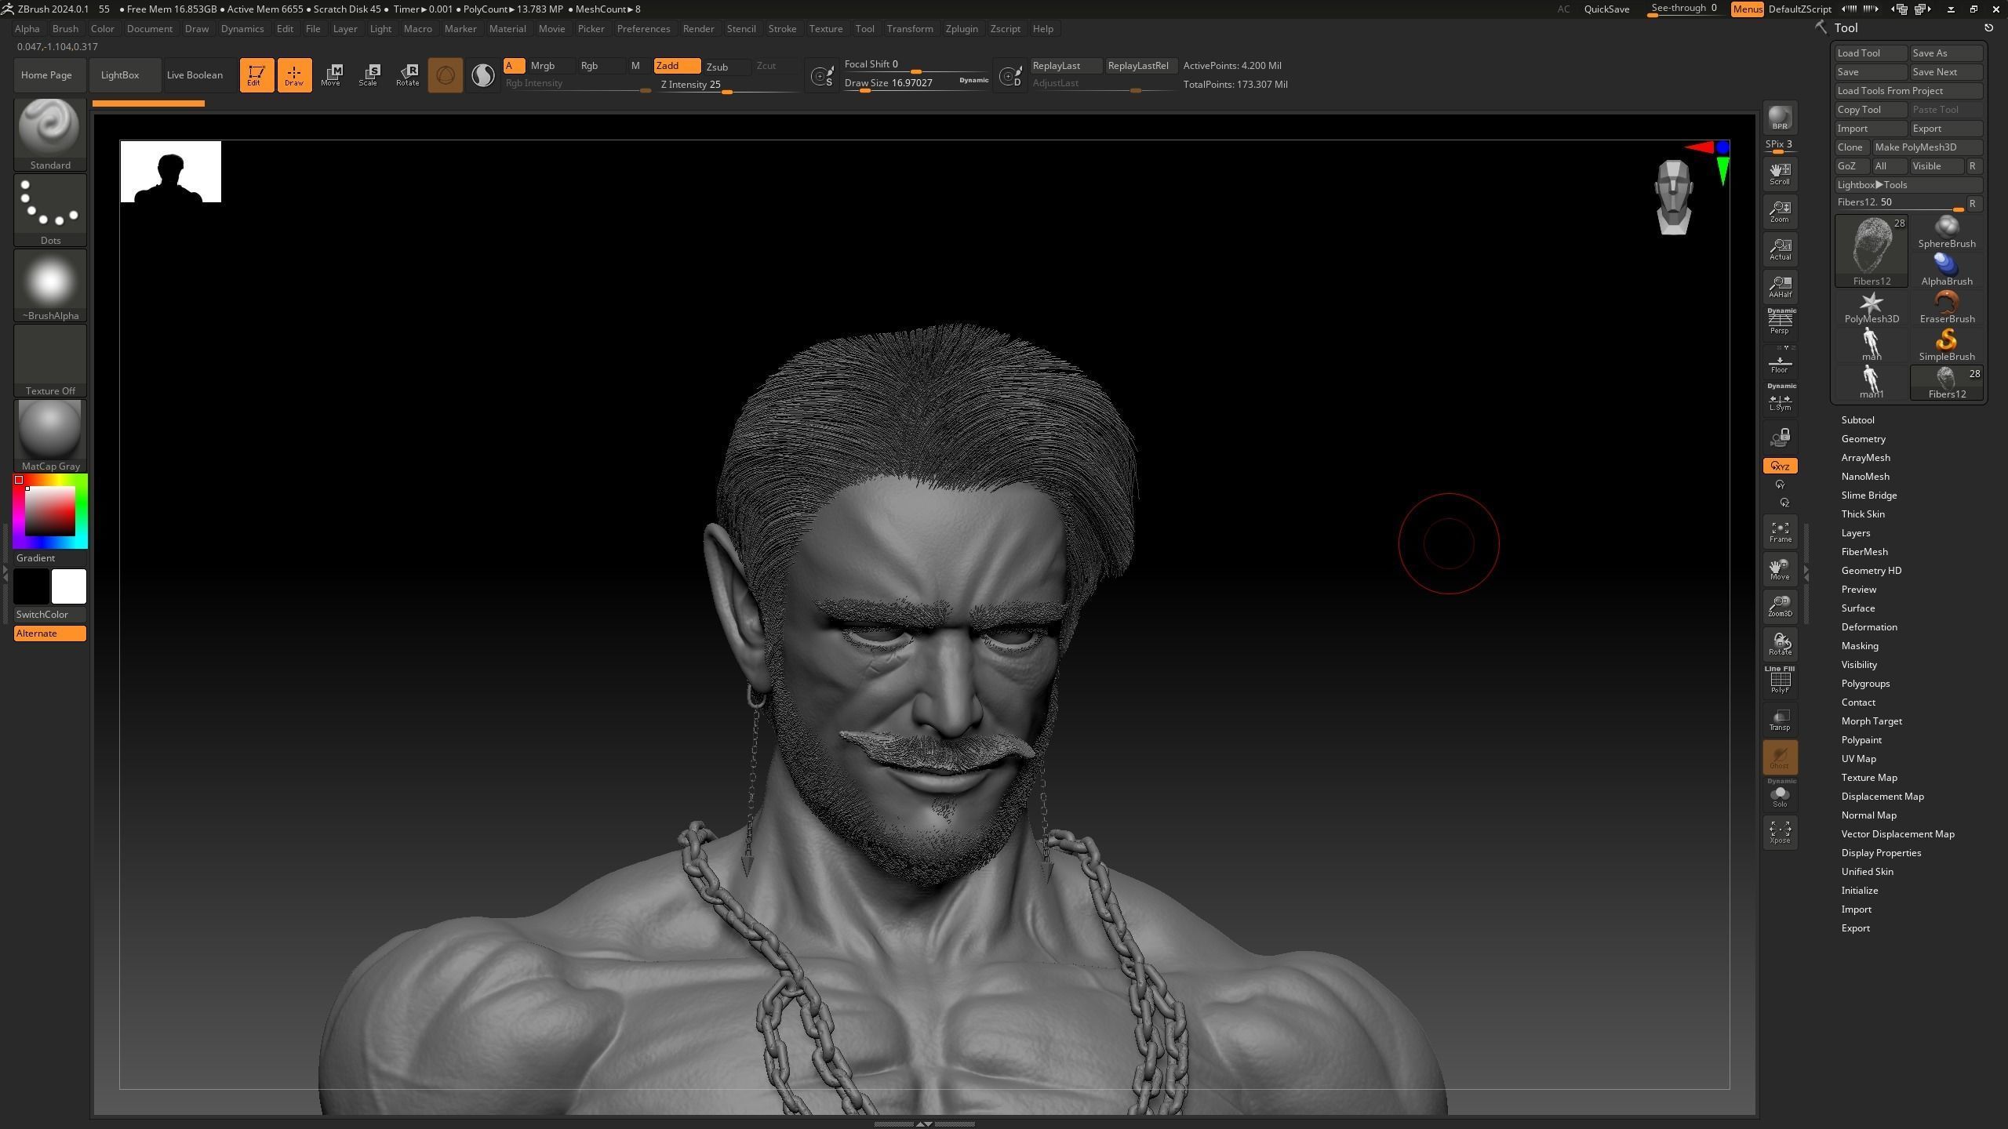Enable Zsub sculpt mode
This screenshot has width=2008, height=1129.
726,66
